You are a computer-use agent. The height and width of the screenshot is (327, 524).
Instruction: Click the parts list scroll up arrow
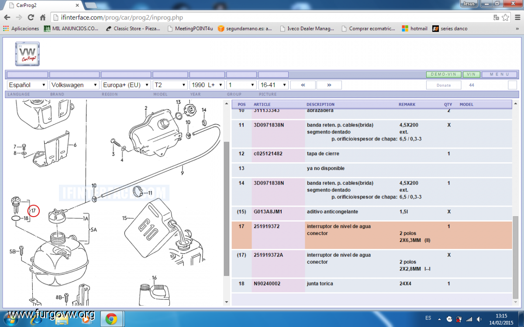[516, 104]
